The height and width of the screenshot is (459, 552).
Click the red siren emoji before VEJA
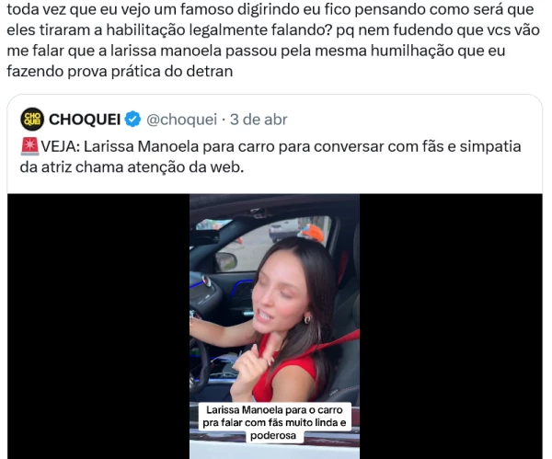[x=29, y=146]
